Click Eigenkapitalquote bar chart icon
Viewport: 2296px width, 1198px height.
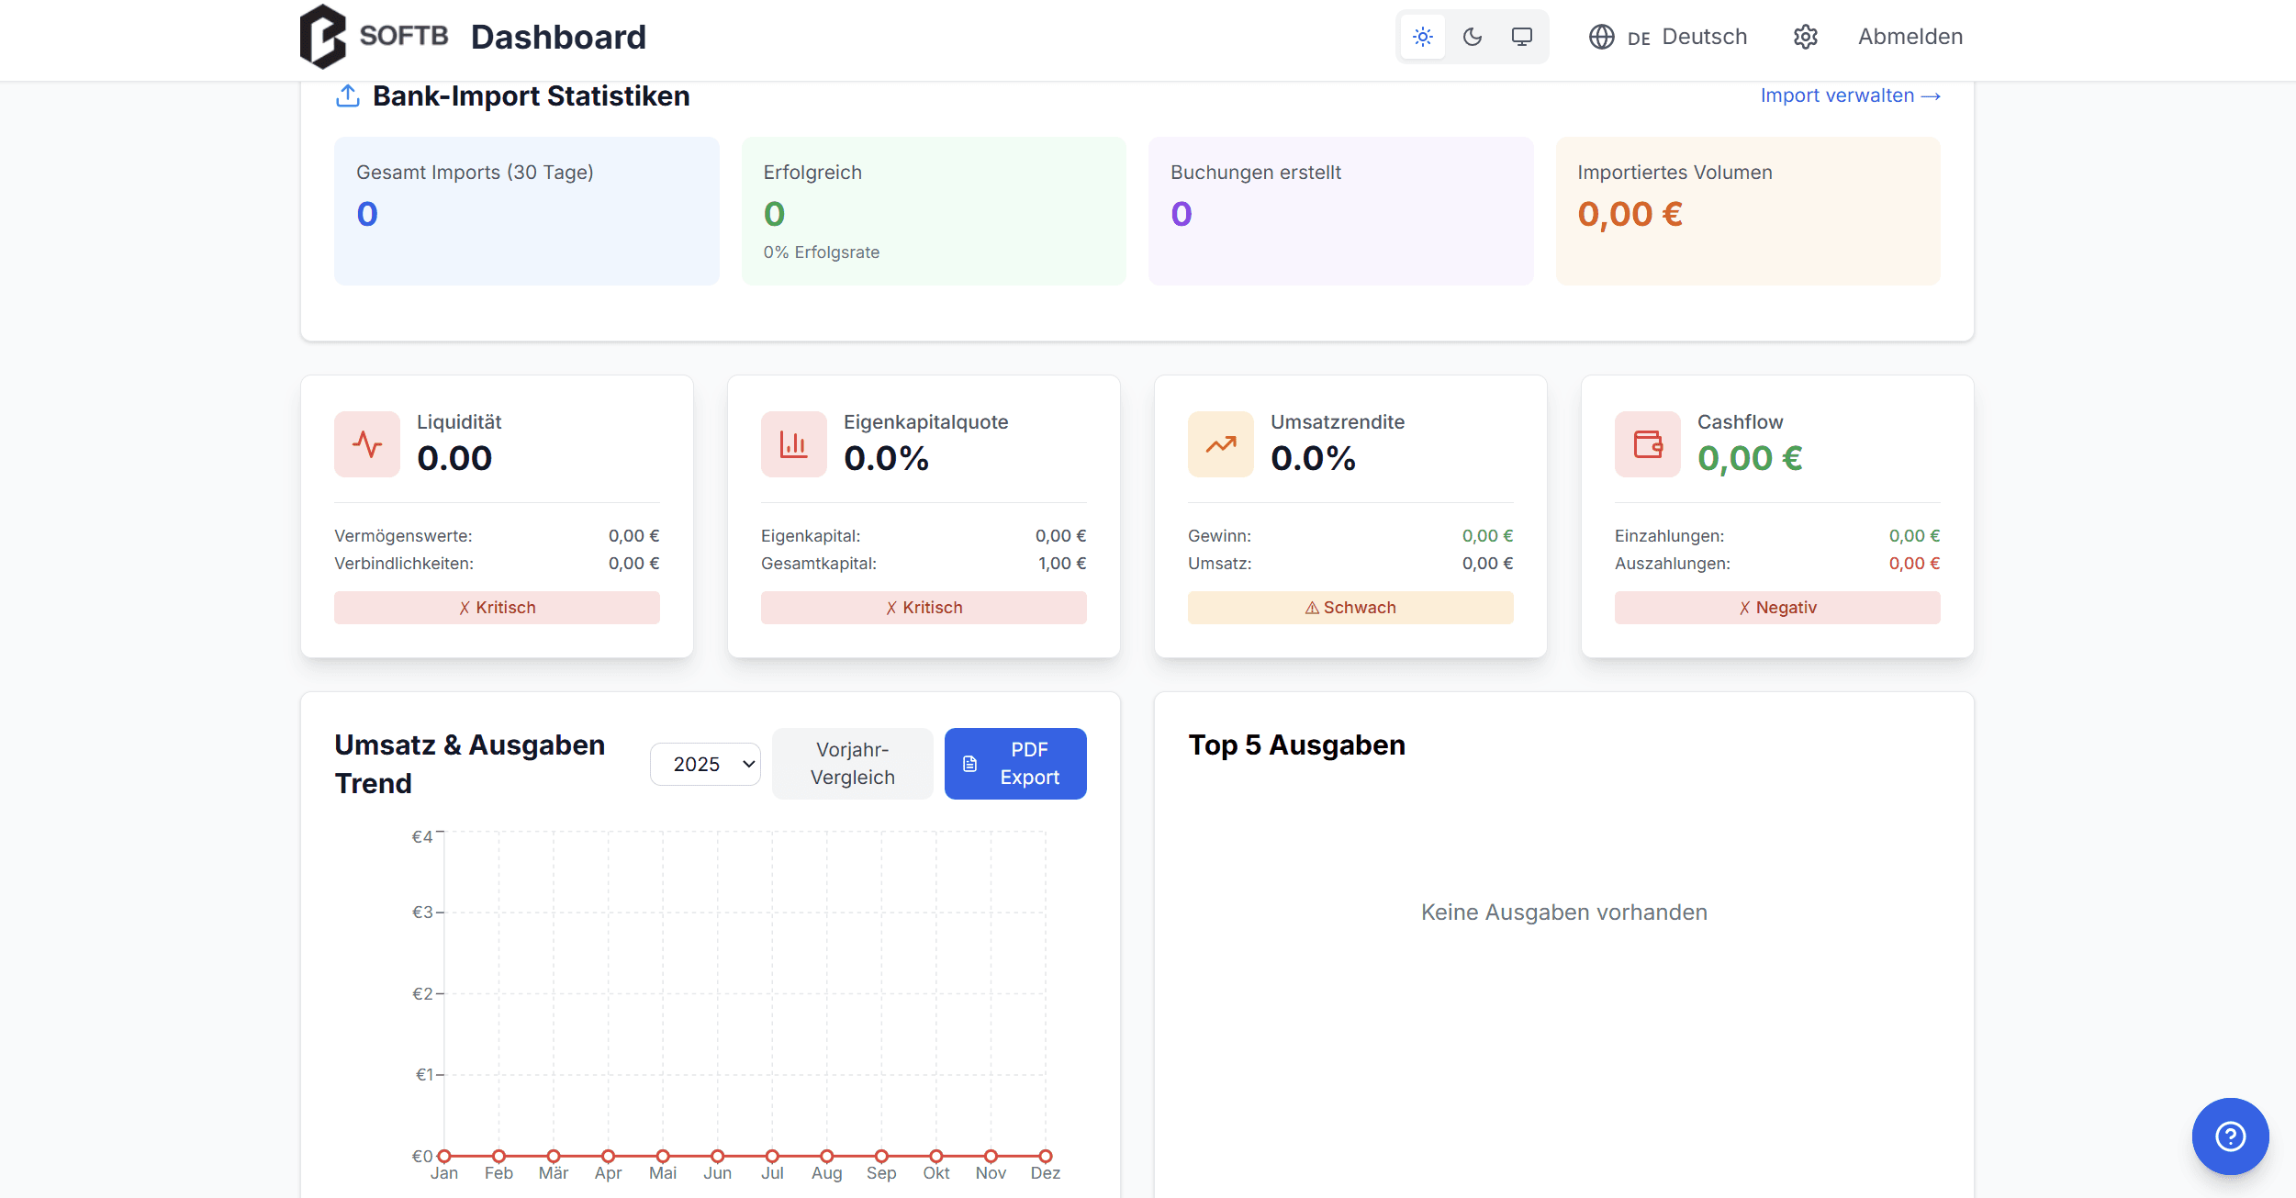793,444
